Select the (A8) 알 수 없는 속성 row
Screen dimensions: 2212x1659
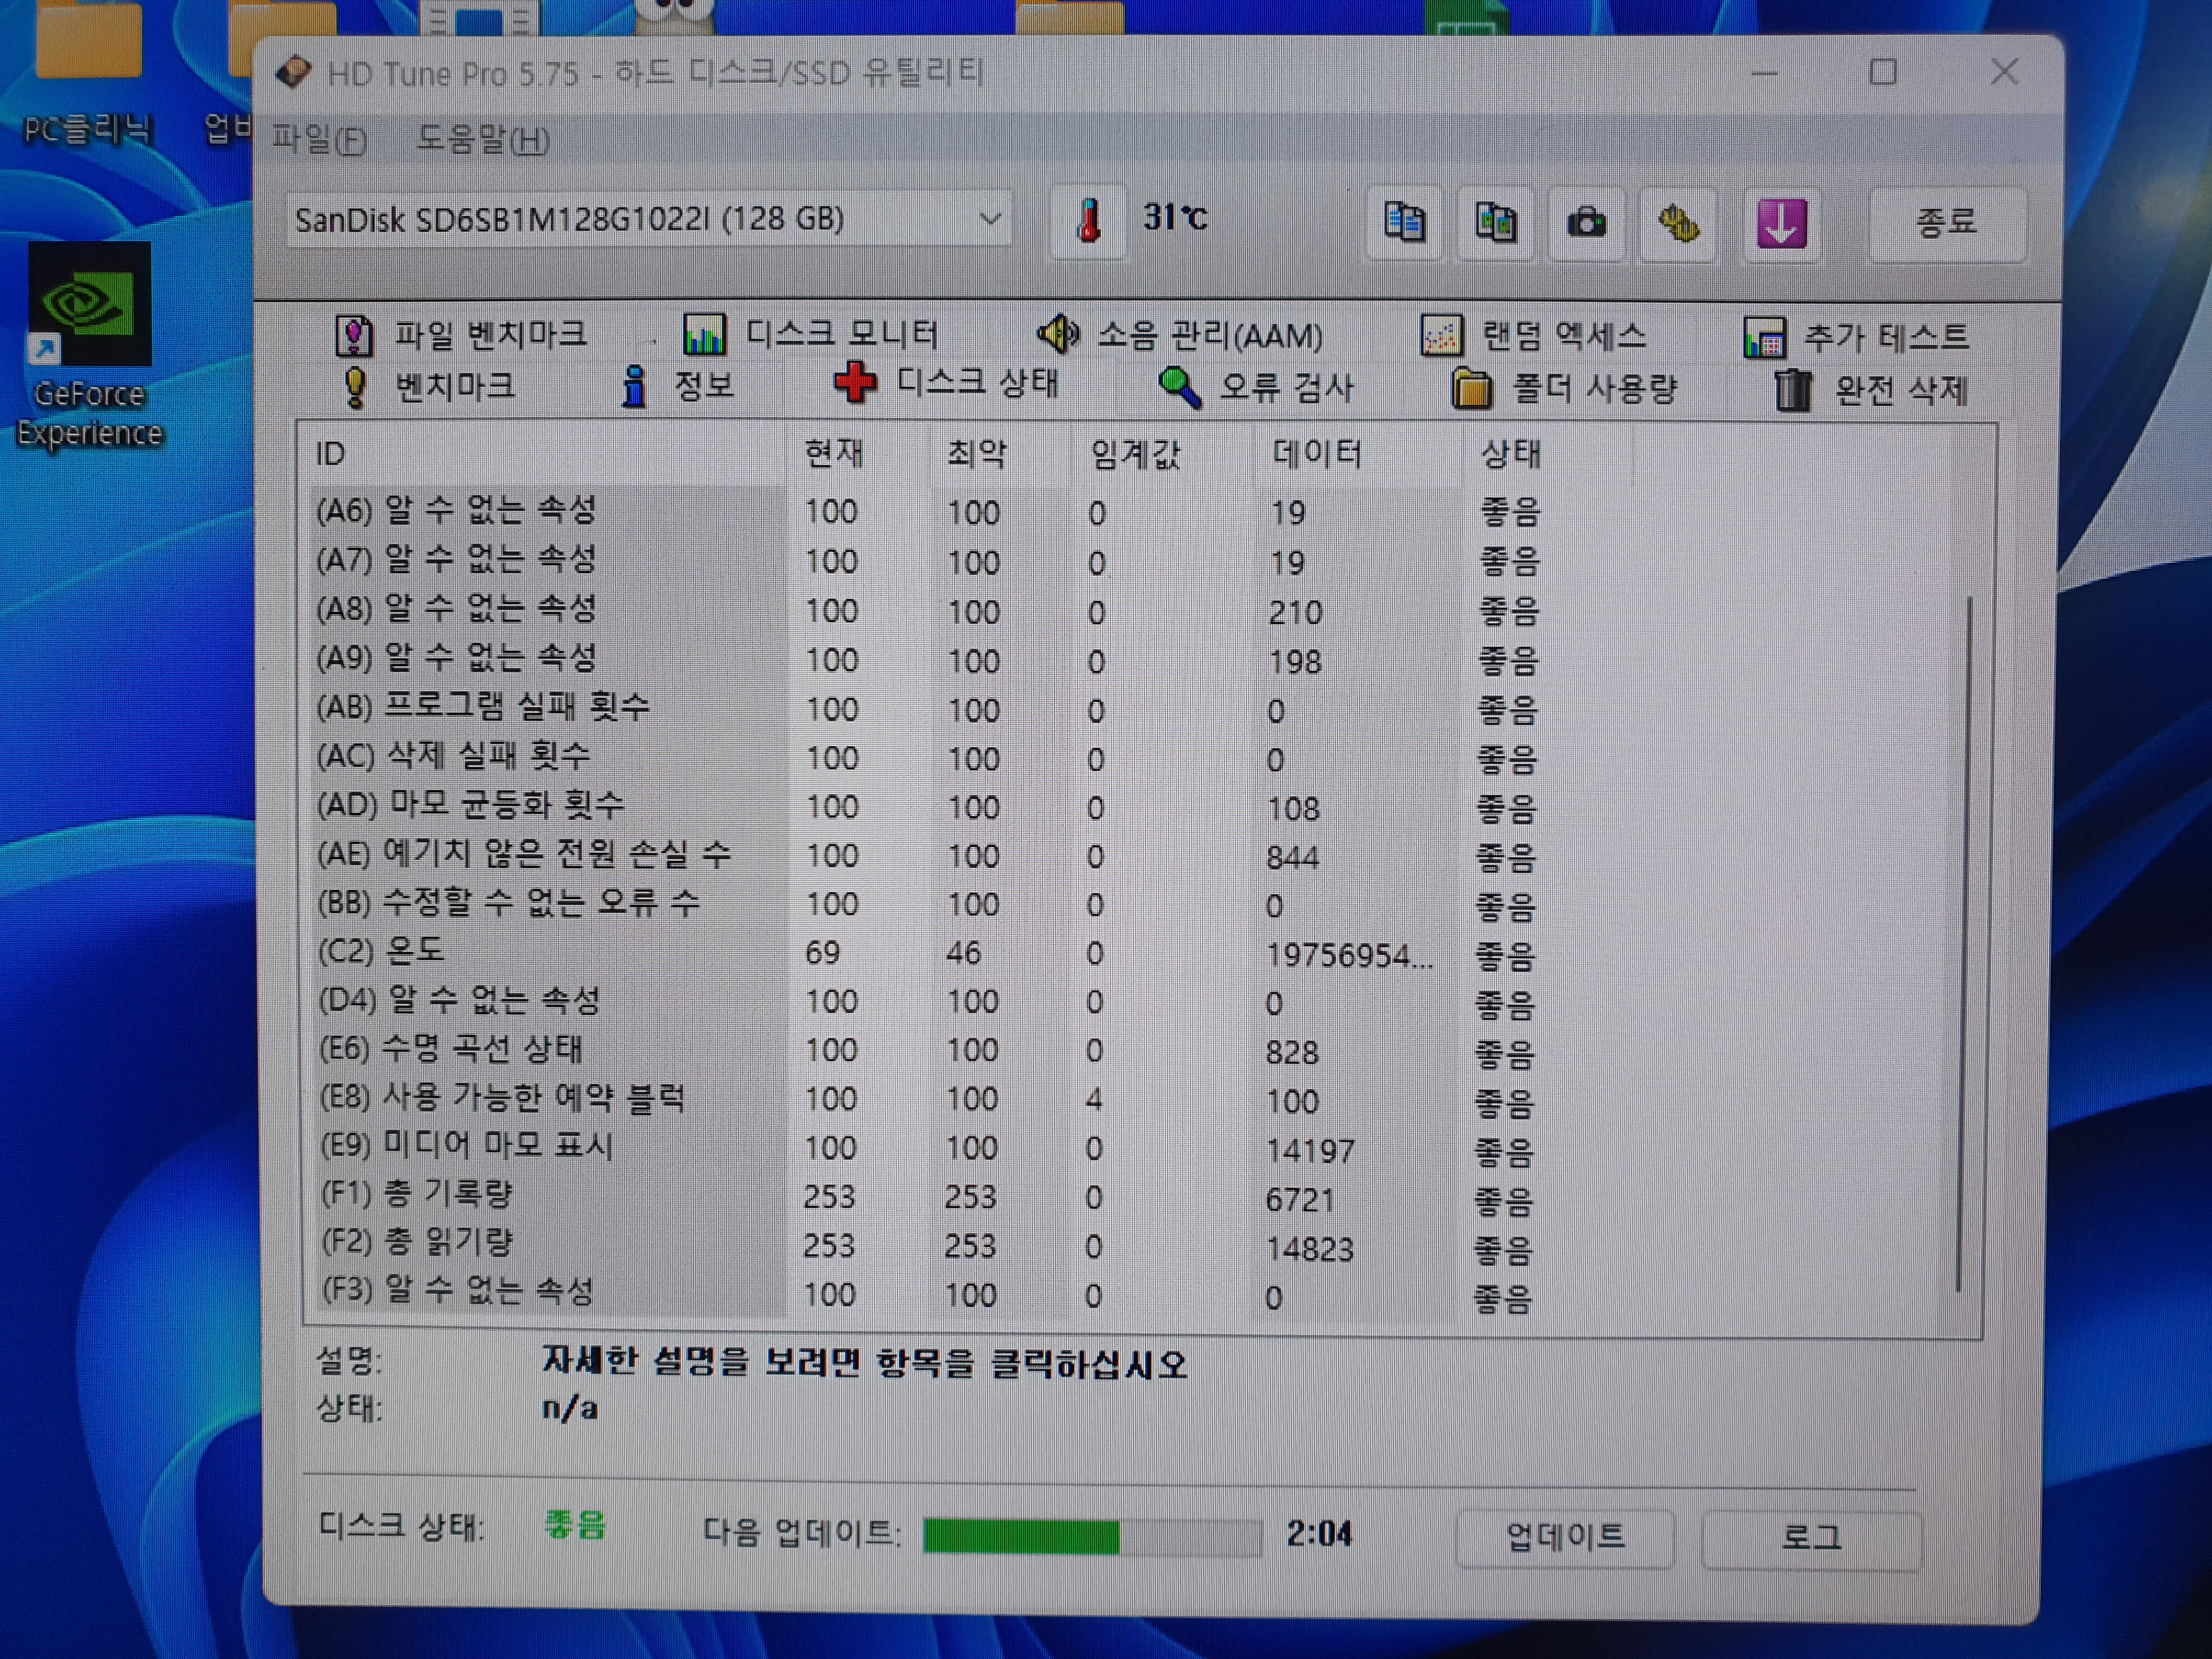(930, 610)
